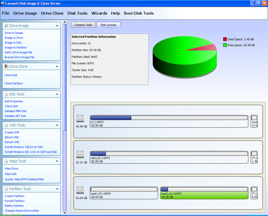Image resolution: width=268 pixels, height=216 pixels.
Task: Collapse the VHD Tools panel
Action: (x=57, y=125)
